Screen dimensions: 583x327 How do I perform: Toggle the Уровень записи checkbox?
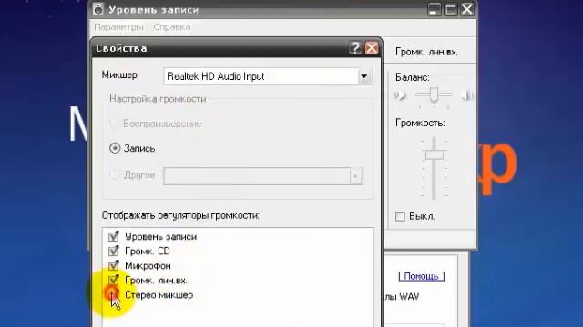pyautogui.click(x=113, y=236)
